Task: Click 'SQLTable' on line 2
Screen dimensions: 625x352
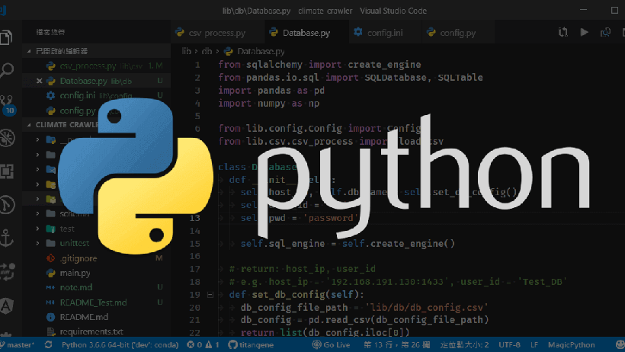Action: [x=460, y=78]
